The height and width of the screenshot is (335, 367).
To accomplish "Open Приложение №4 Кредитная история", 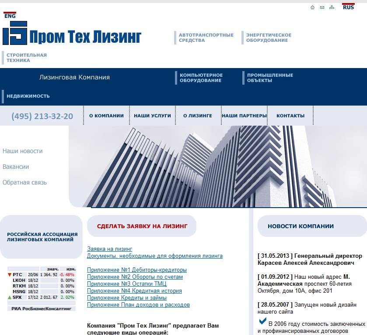I will [134, 291].
